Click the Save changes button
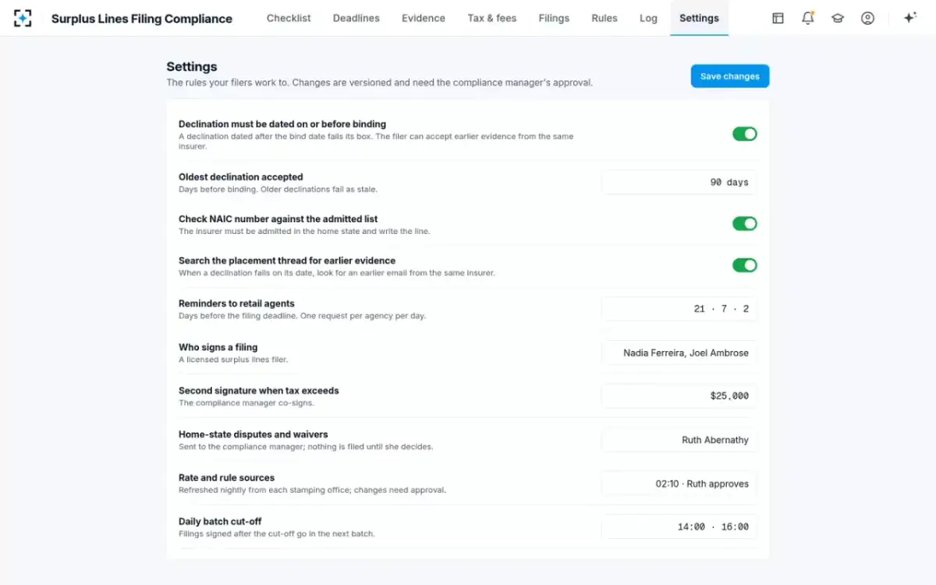 (730, 76)
